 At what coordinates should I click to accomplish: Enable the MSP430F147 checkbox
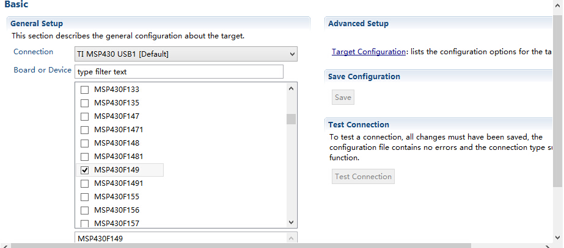click(84, 116)
